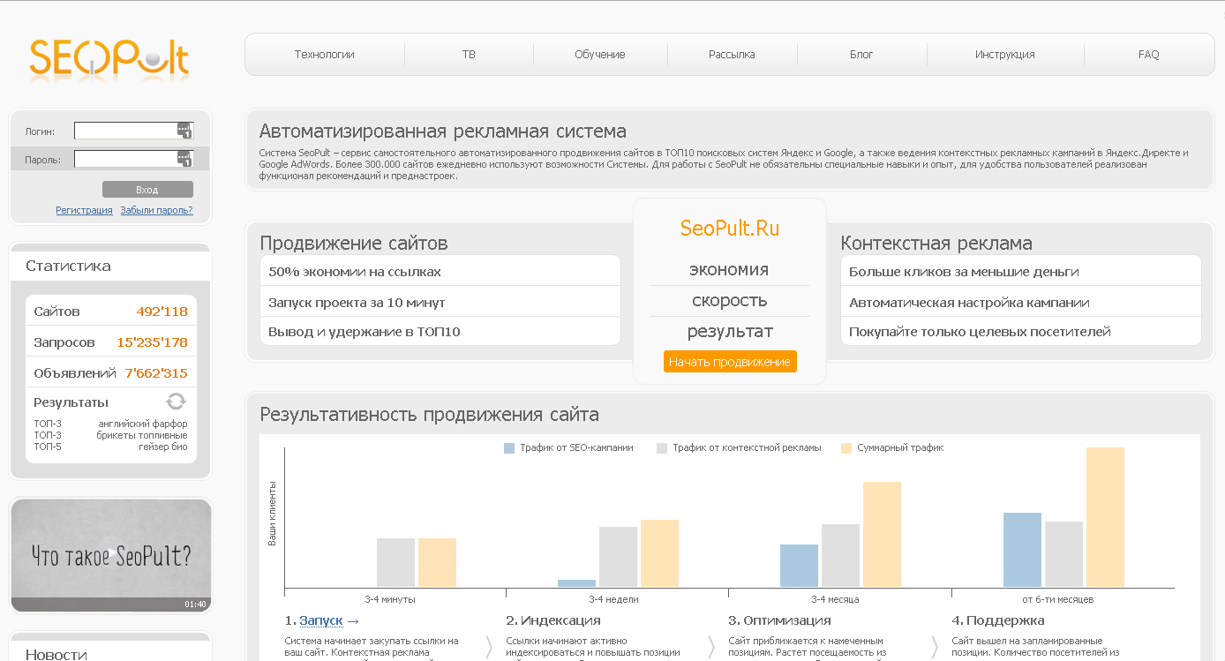The width and height of the screenshot is (1225, 661).
Task: Expand the Запуск step via its arrow
Action: 353,620
